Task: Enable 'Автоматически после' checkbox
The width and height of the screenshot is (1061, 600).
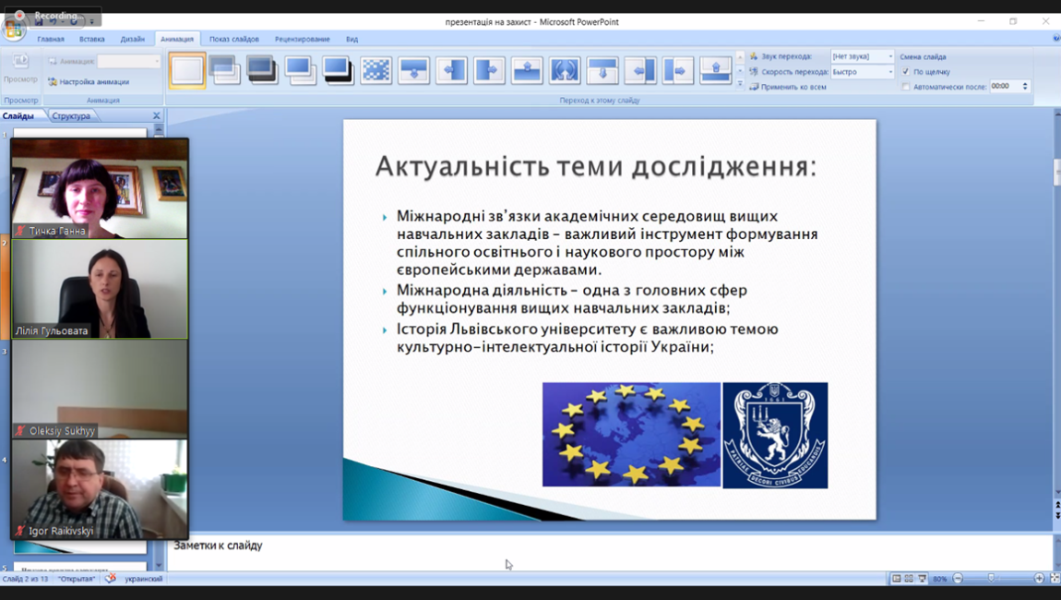Action: [x=906, y=87]
